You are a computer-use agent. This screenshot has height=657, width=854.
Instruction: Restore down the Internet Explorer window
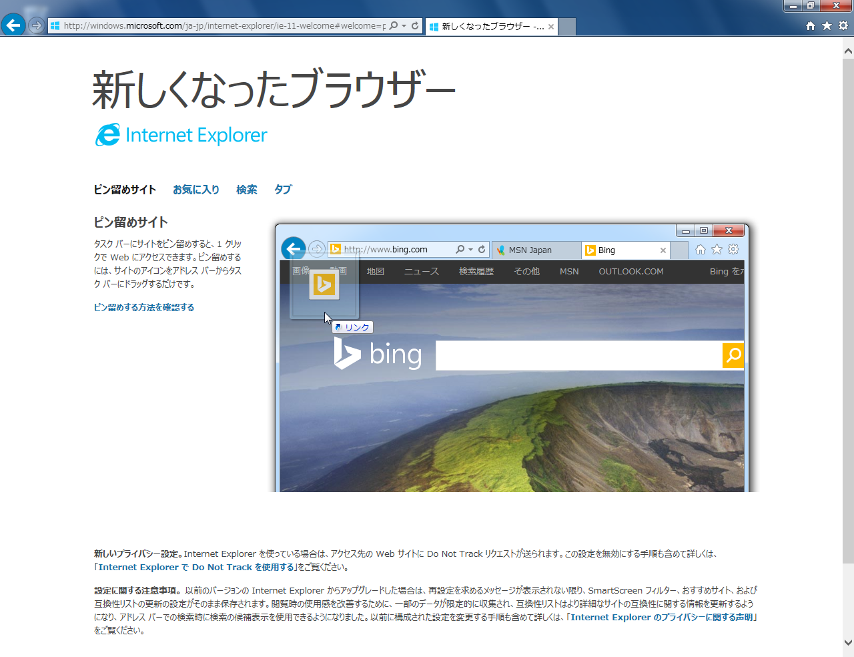tap(810, 6)
